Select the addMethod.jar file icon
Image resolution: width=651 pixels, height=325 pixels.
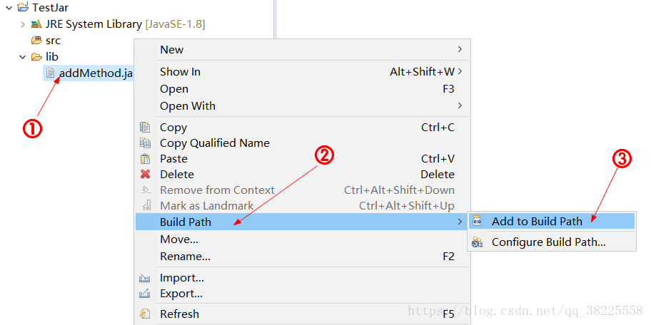tap(50, 73)
